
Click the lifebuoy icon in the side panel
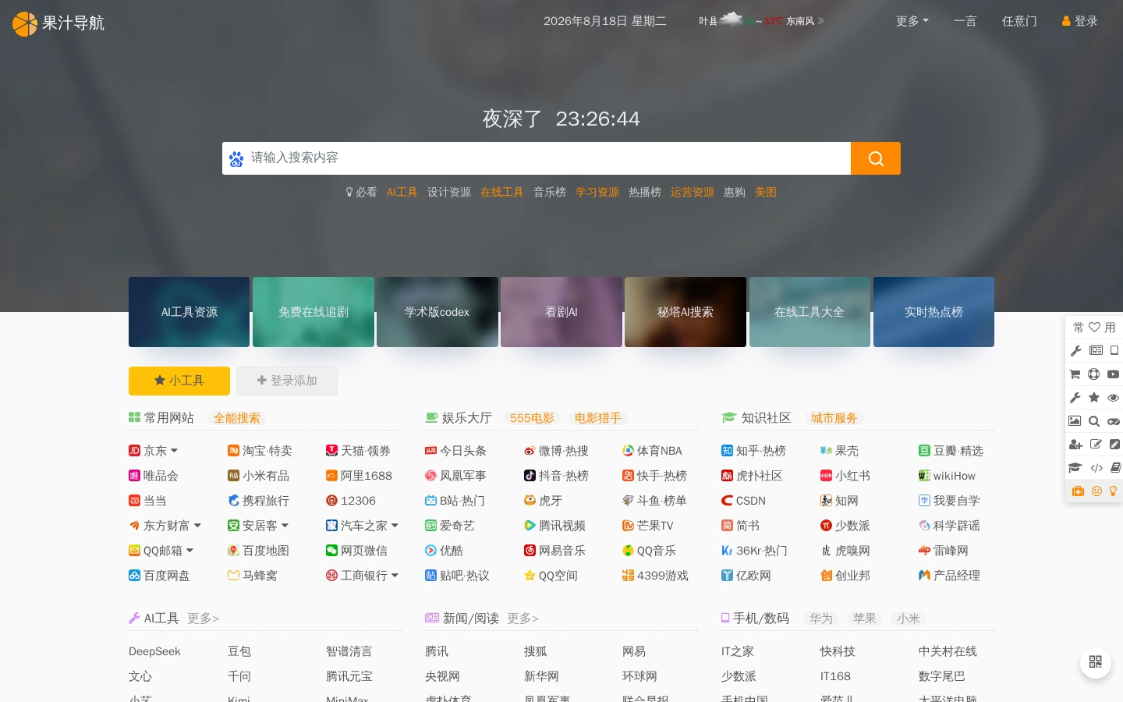[x=1094, y=374]
